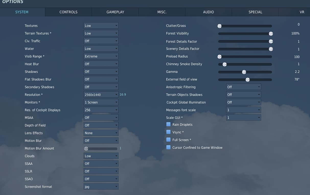310x195 pixels.
Task: Switch to the Controls tab
Action: [x=68, y=12]
